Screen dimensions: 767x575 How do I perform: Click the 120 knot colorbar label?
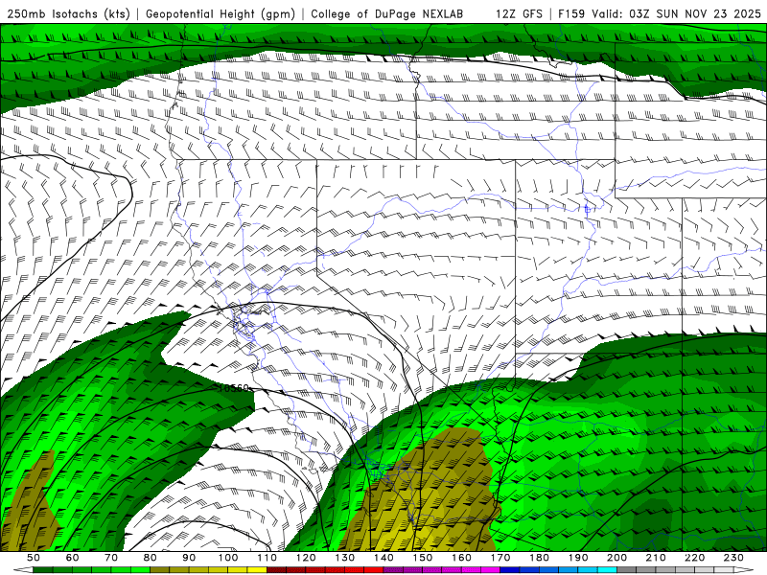coord(306,558)
